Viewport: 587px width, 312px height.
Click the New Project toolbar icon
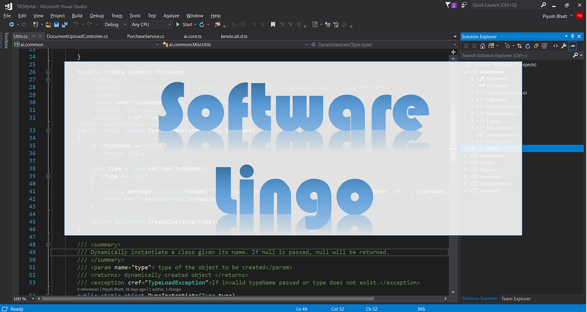pyautogui.click(x=35, y=24)
